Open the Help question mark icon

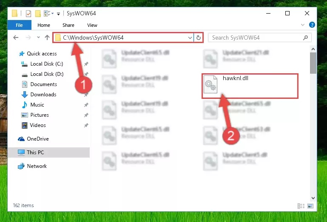click(312, 25)
